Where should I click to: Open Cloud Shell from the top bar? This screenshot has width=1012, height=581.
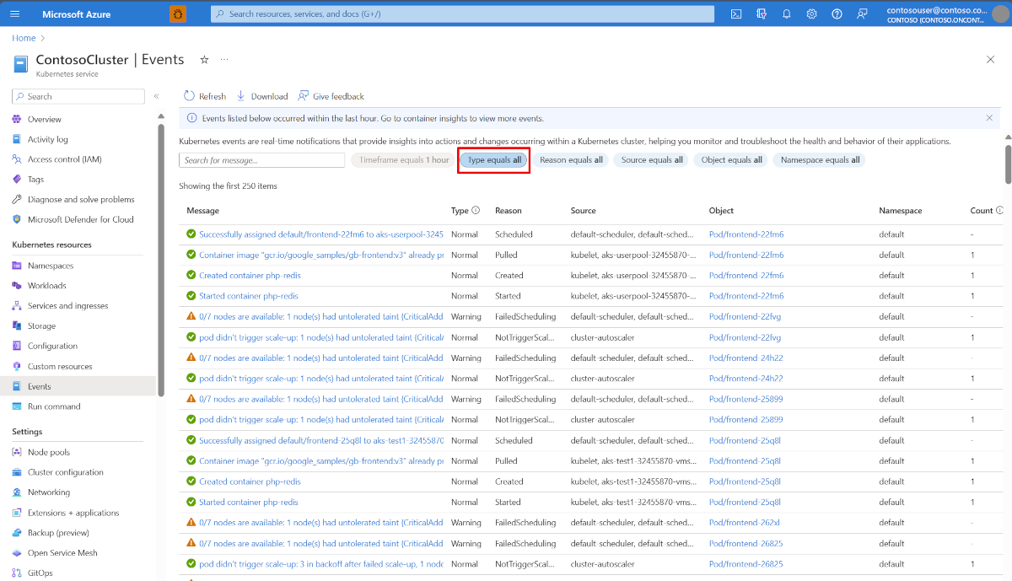pyautogui.click(x=736, y=14)
